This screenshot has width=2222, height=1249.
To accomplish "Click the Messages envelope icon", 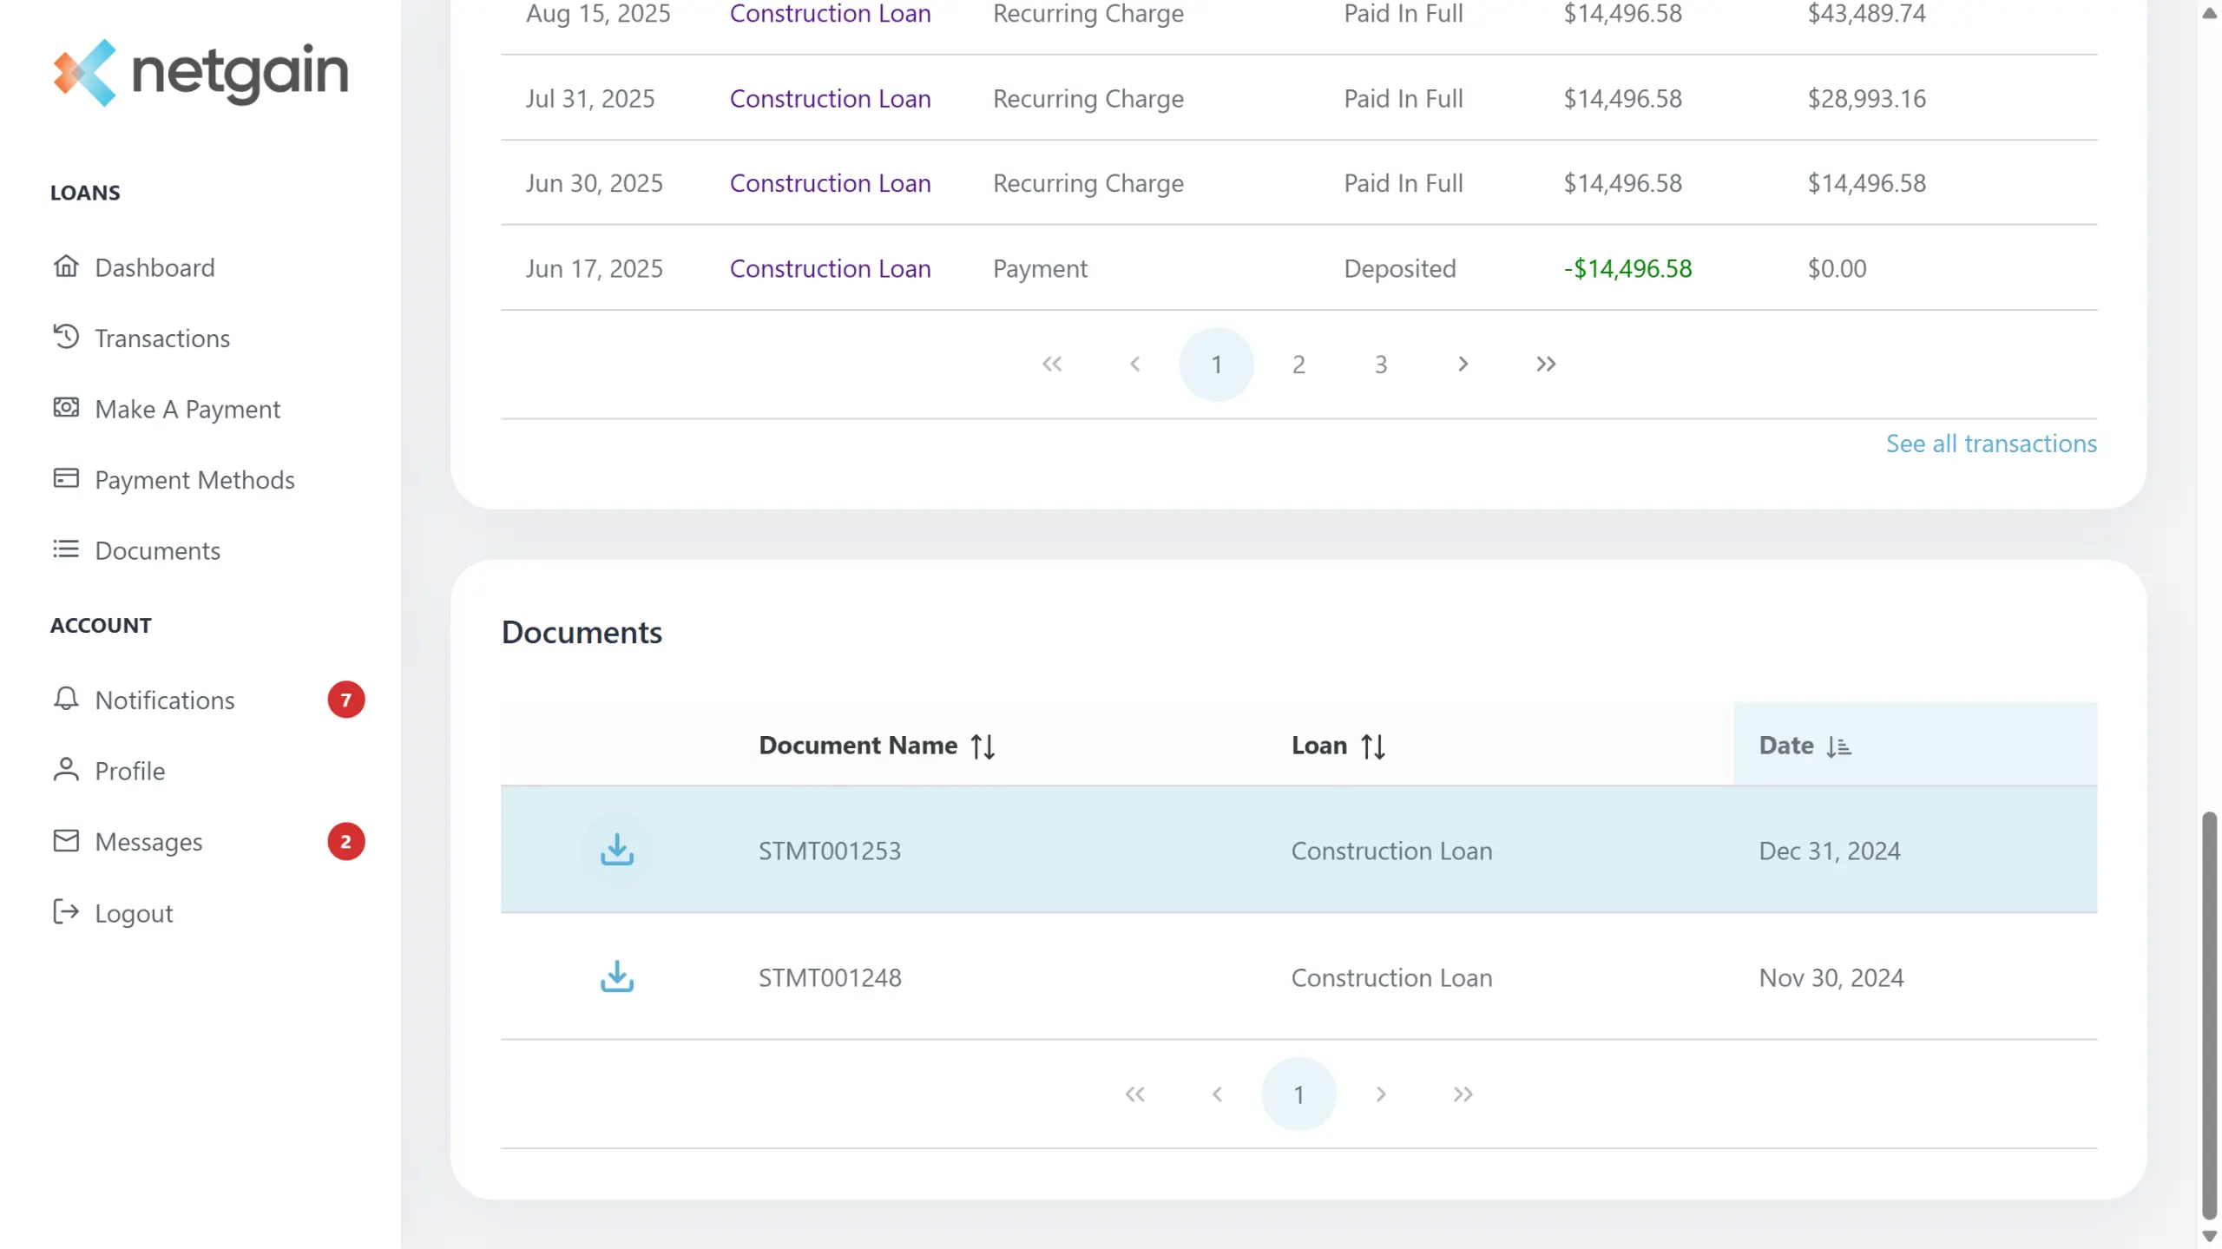I will tap(66, 840).
